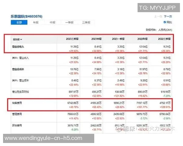This screenshot has width=183, height=146.
Task: Select the 营业税金及附加 row label
Action: pyautogui.click(x=20, y=92)
